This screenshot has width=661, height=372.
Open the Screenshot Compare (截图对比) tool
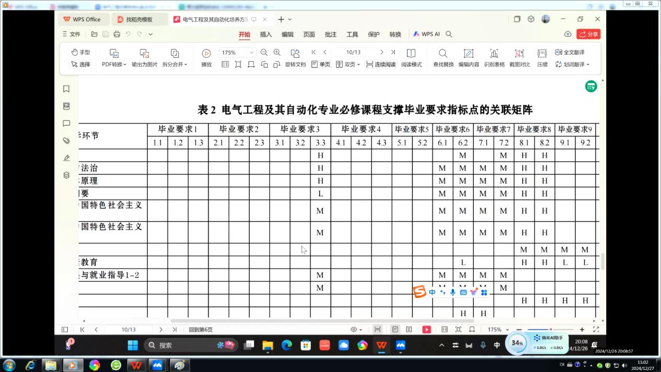pos(519,53)
